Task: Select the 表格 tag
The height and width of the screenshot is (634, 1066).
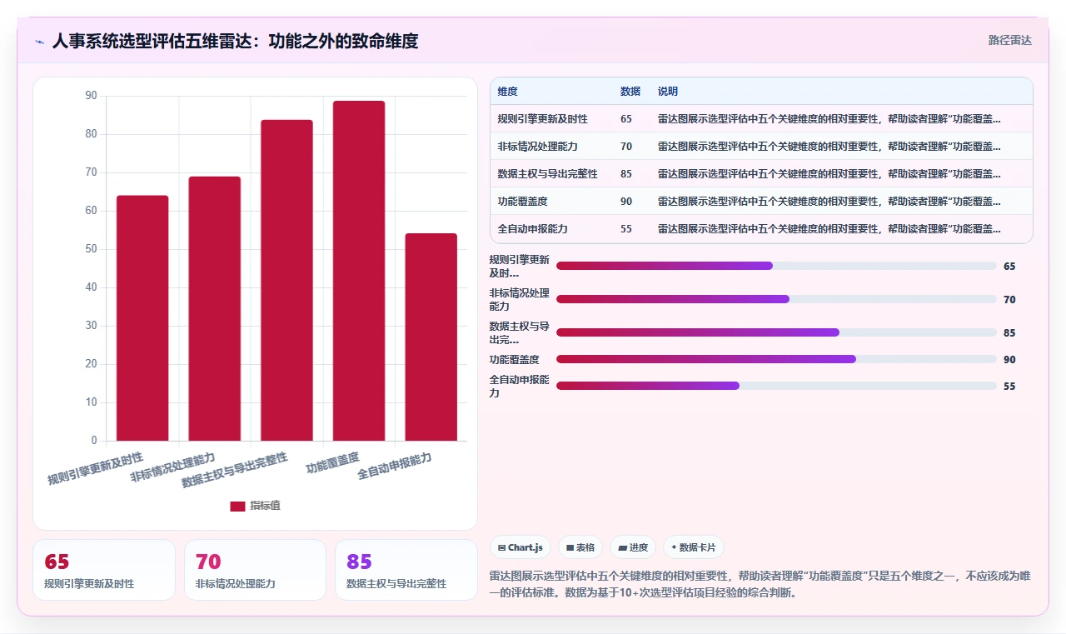Action: click(x=580, y=547)
